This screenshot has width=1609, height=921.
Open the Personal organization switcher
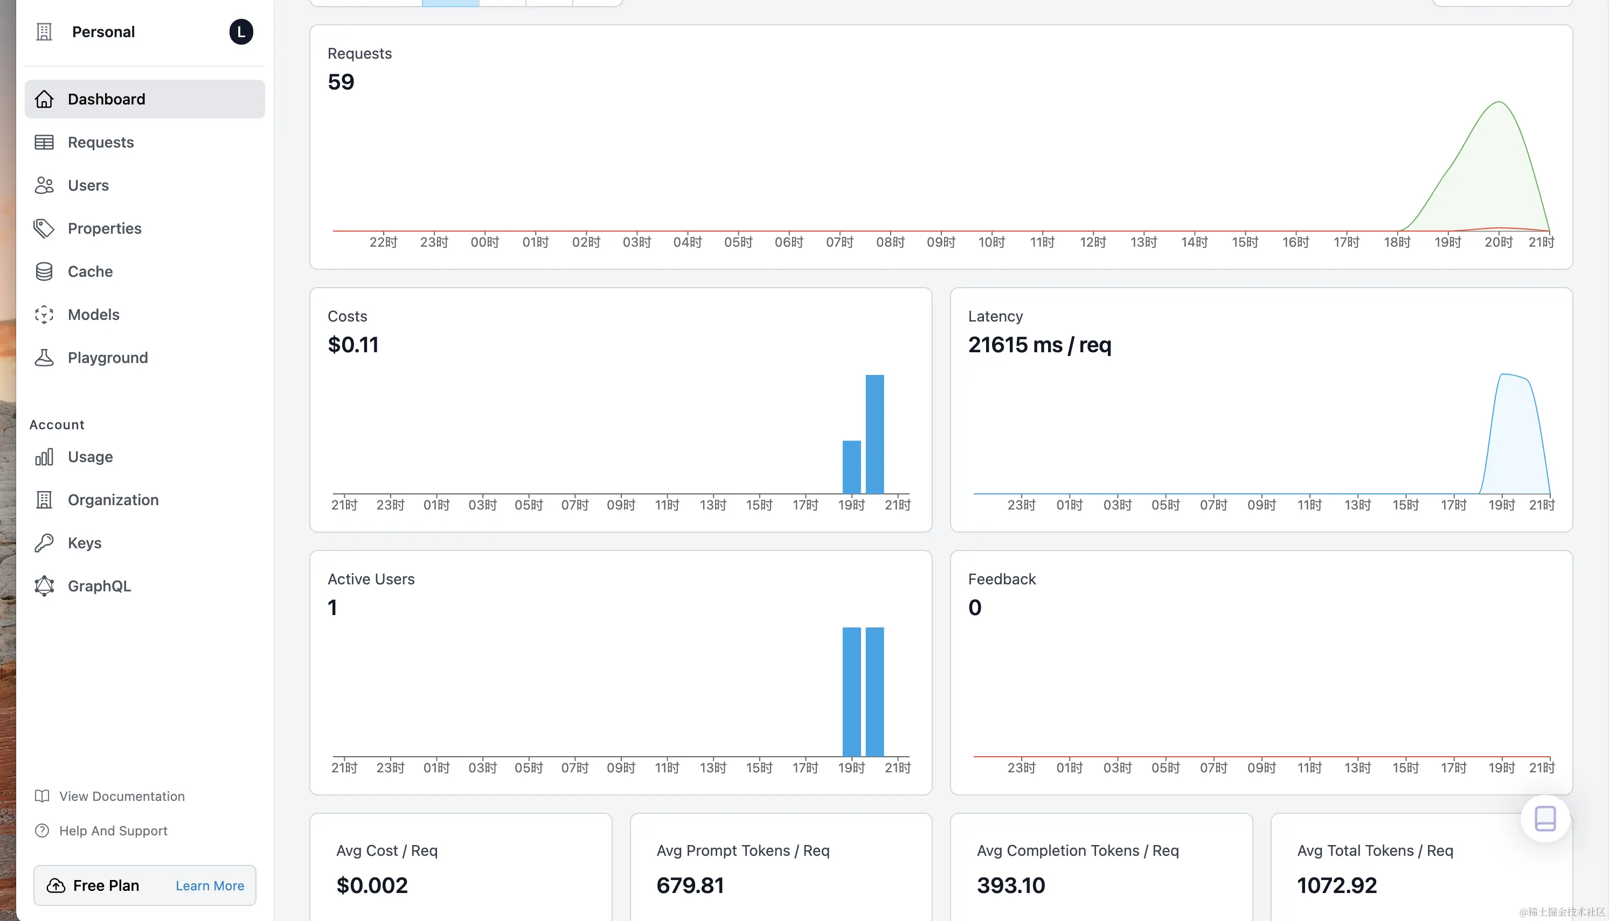103,32
